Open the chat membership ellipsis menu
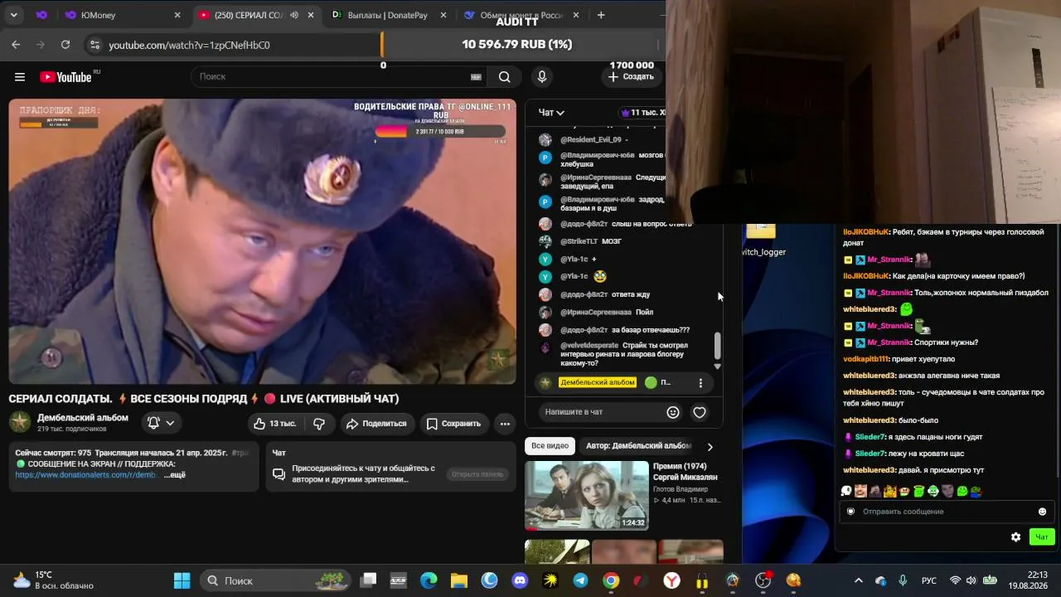 (700, 383)
